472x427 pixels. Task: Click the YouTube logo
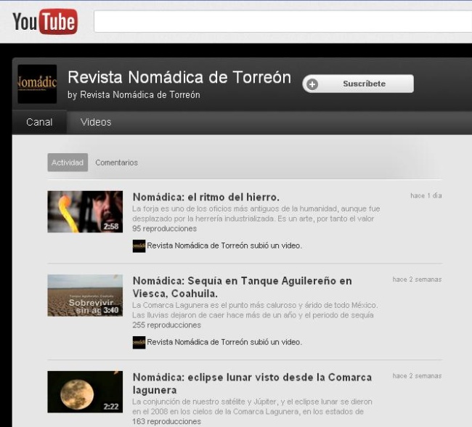[44, 22]
